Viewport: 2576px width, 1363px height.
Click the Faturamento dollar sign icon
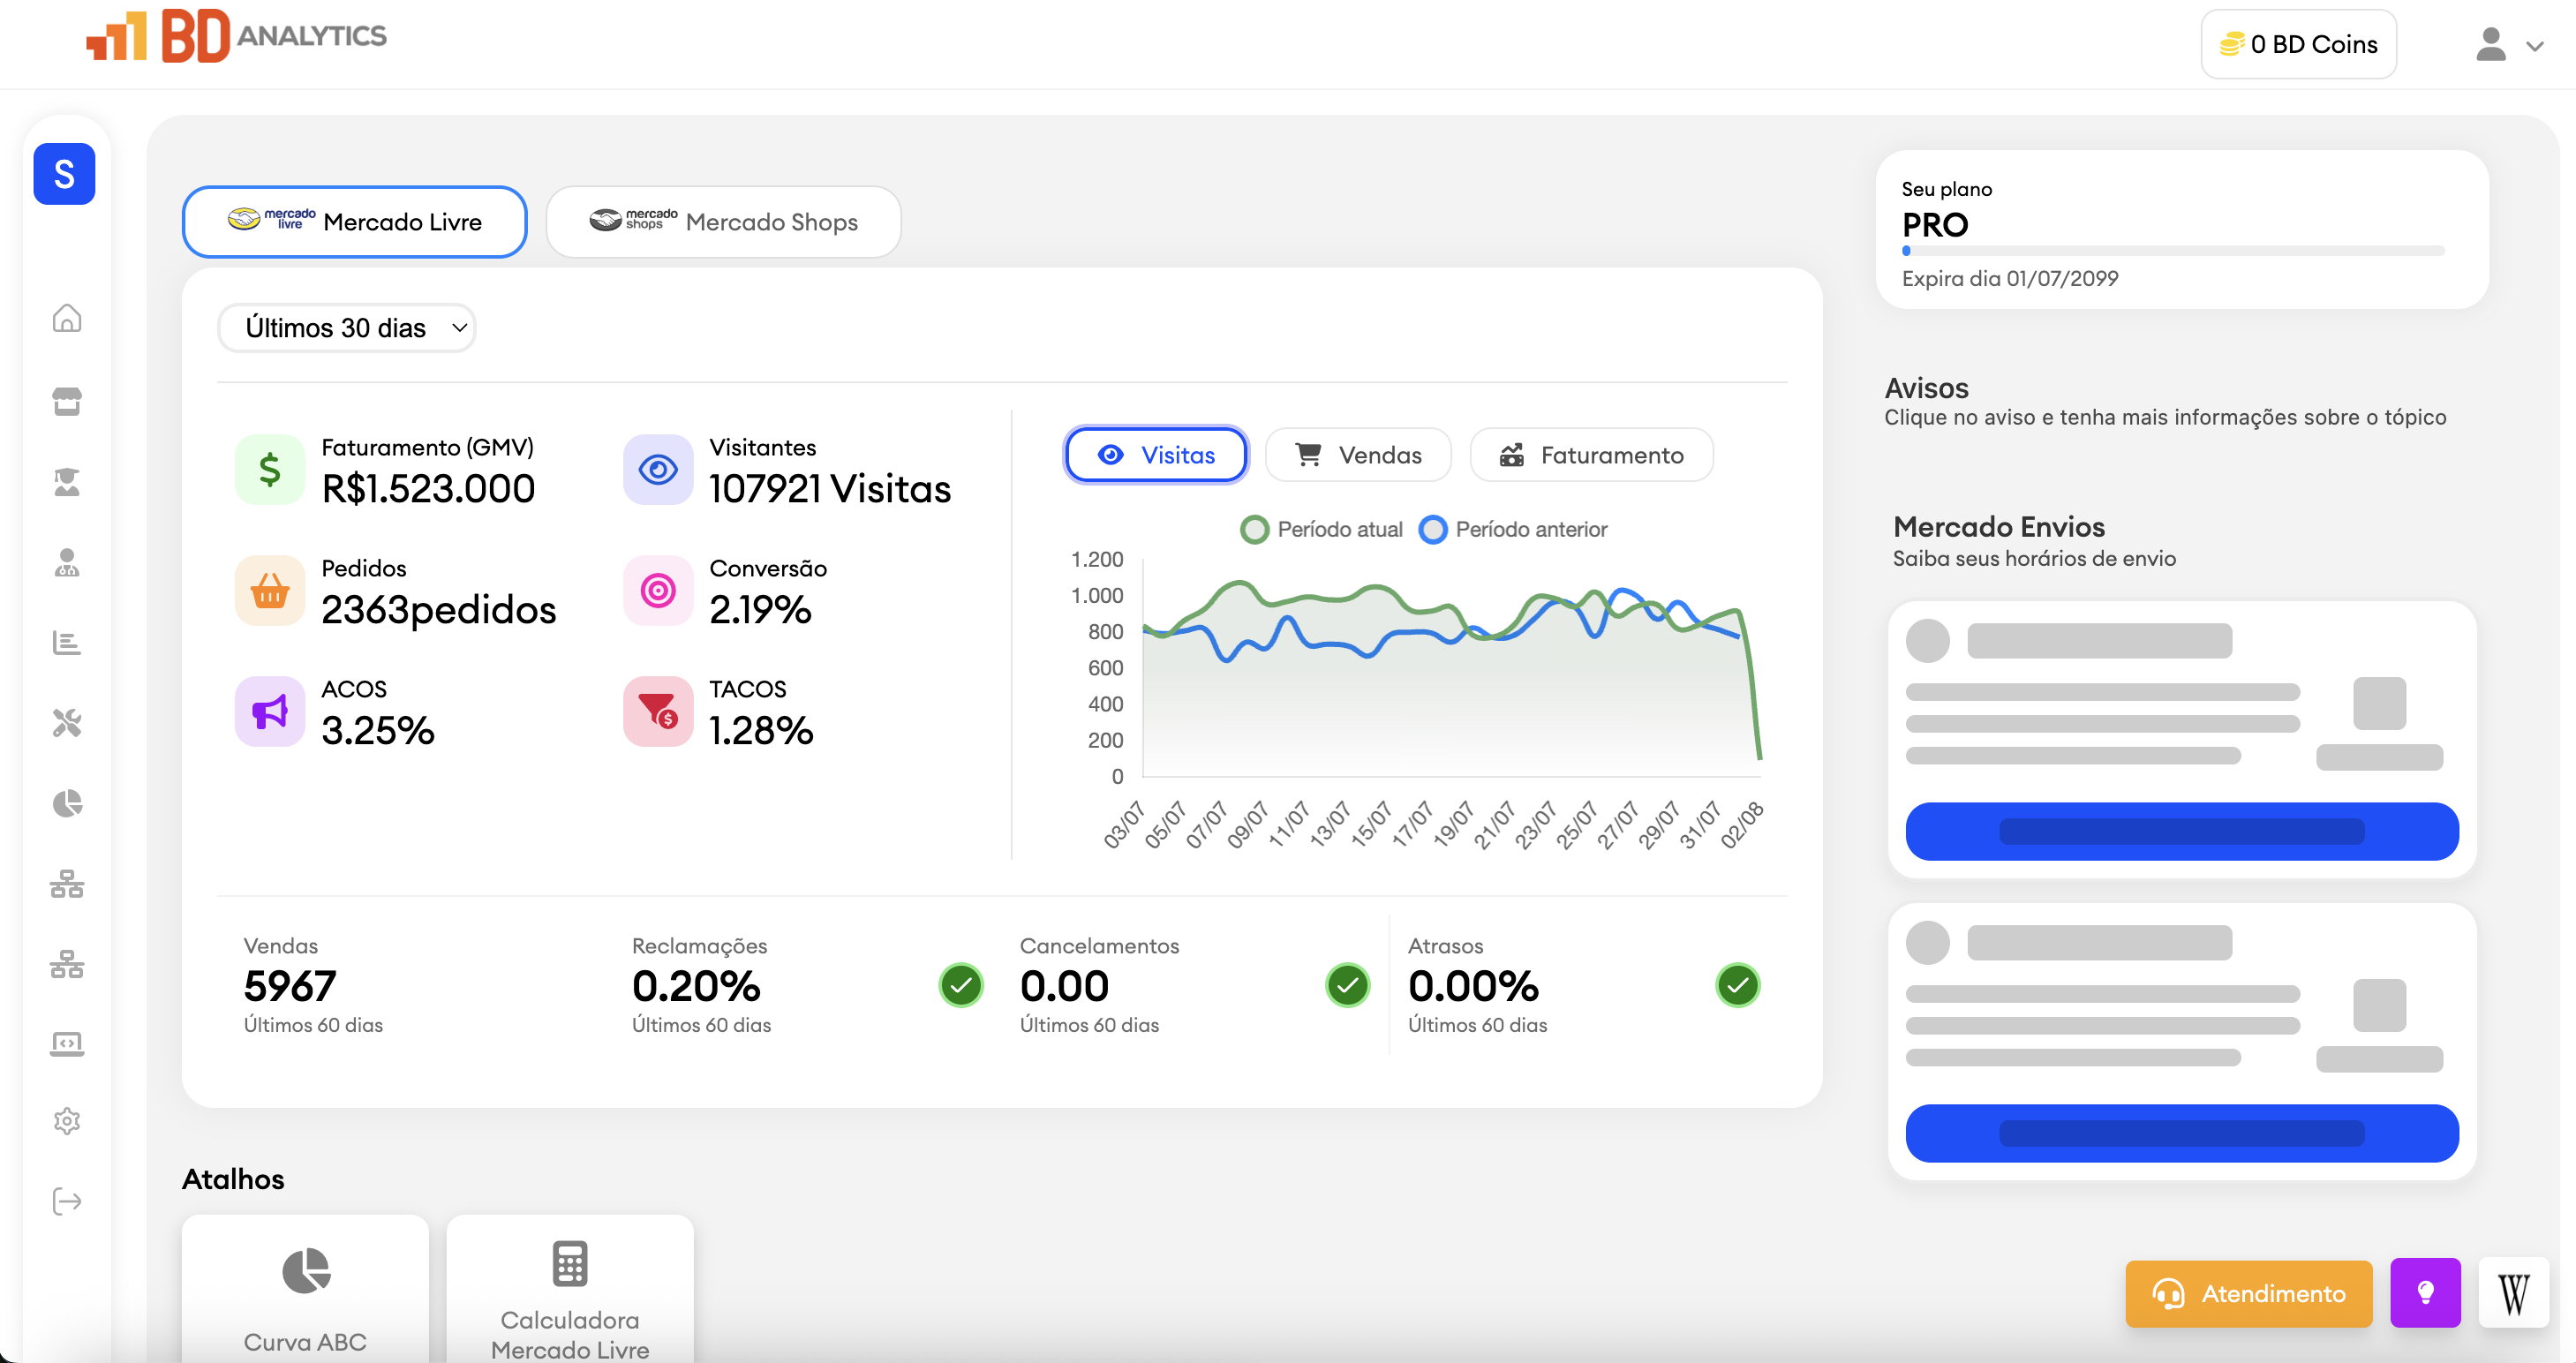pos(270,469)
